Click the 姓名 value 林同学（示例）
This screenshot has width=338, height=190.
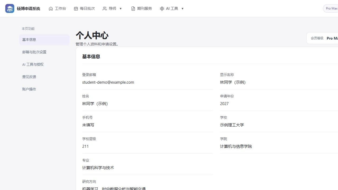click(x=95, y=104)
